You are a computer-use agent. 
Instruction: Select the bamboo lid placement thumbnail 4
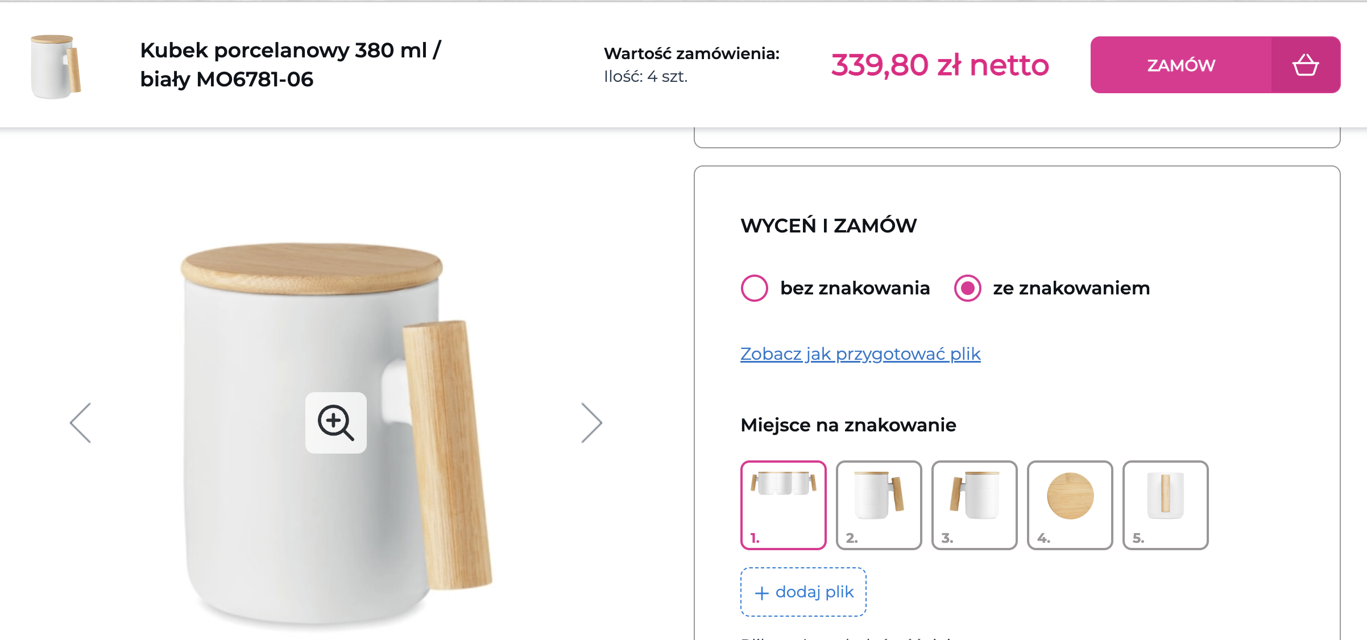click(1070, 505)
